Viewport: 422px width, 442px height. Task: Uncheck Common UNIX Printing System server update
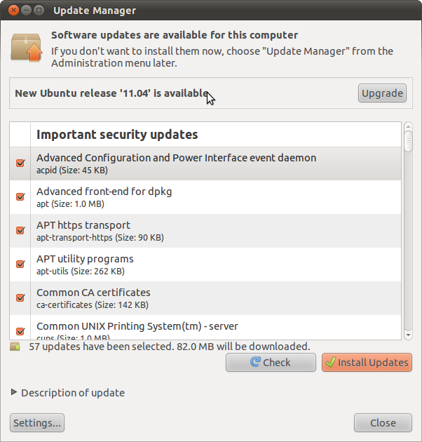point(20,331)
